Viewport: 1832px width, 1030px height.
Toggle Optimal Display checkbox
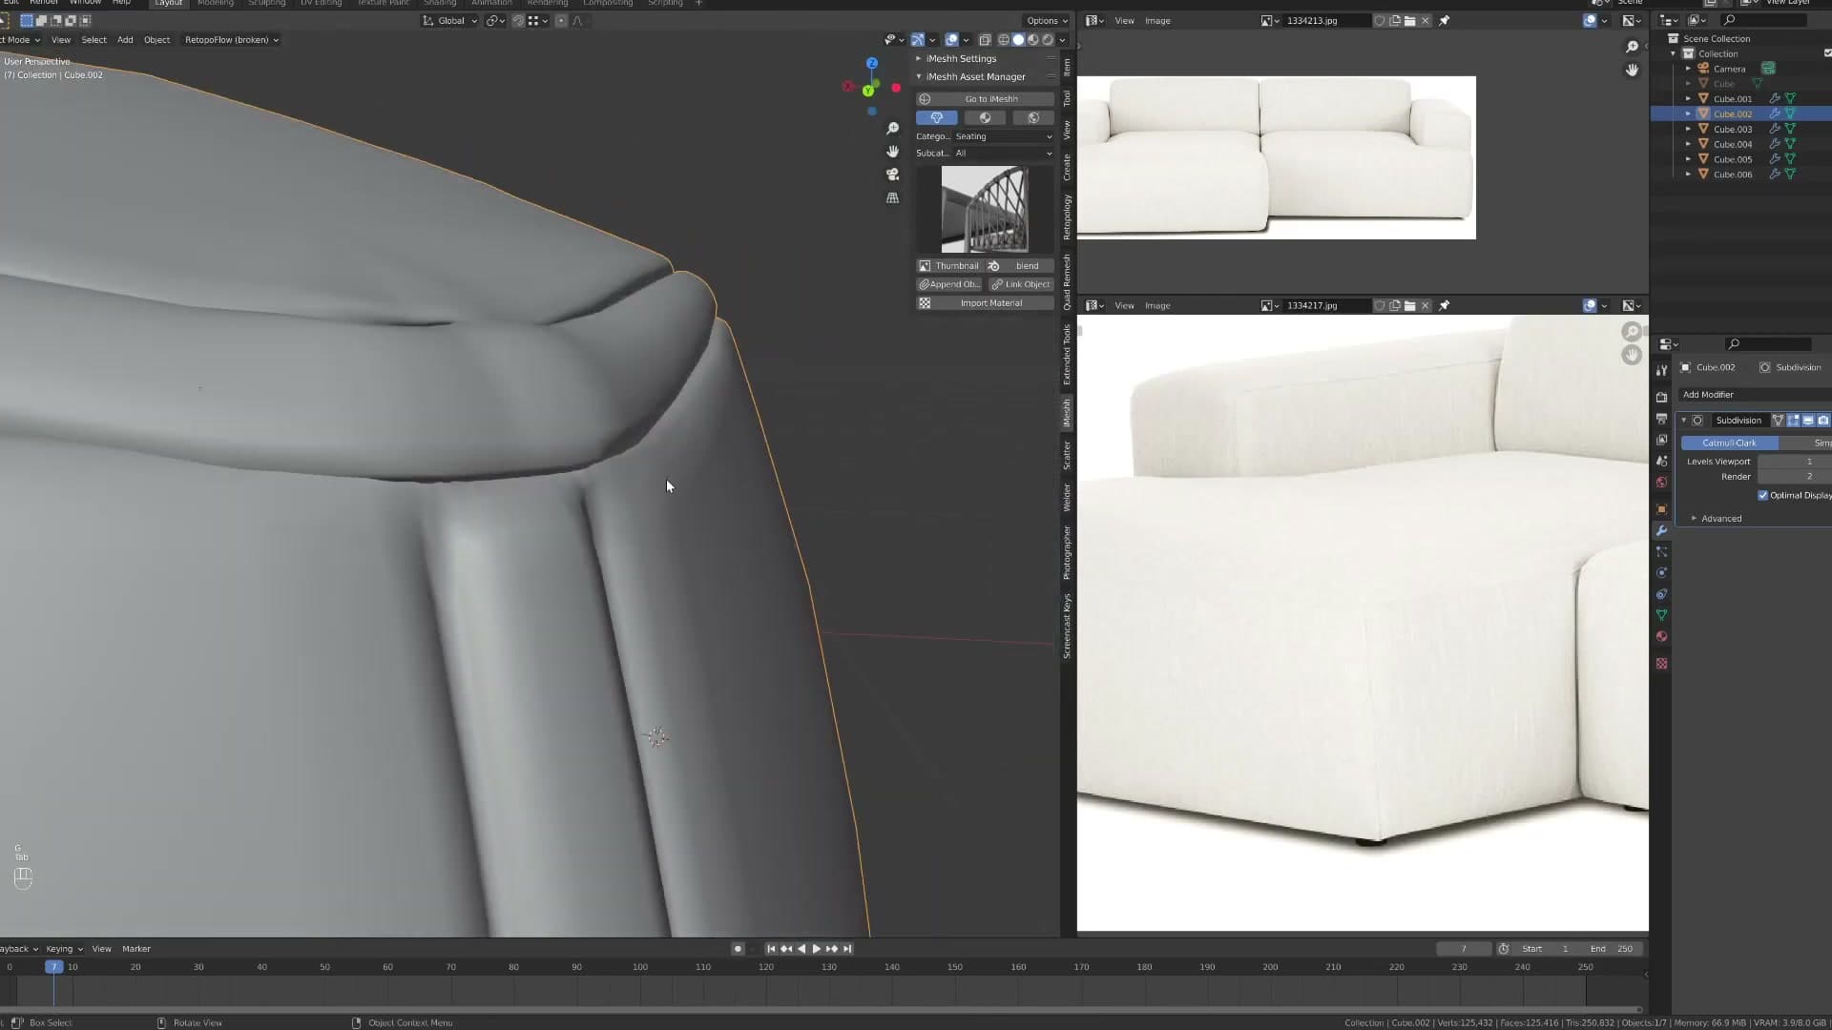pos(1762,496)
